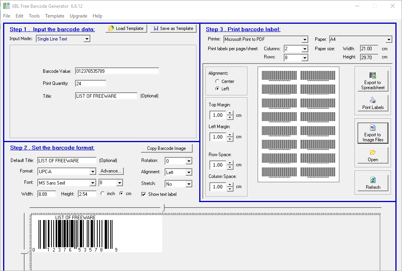The image size is (402, 271).
Task: Select Left alignment radio button
Action: click(x=218, y=88)
